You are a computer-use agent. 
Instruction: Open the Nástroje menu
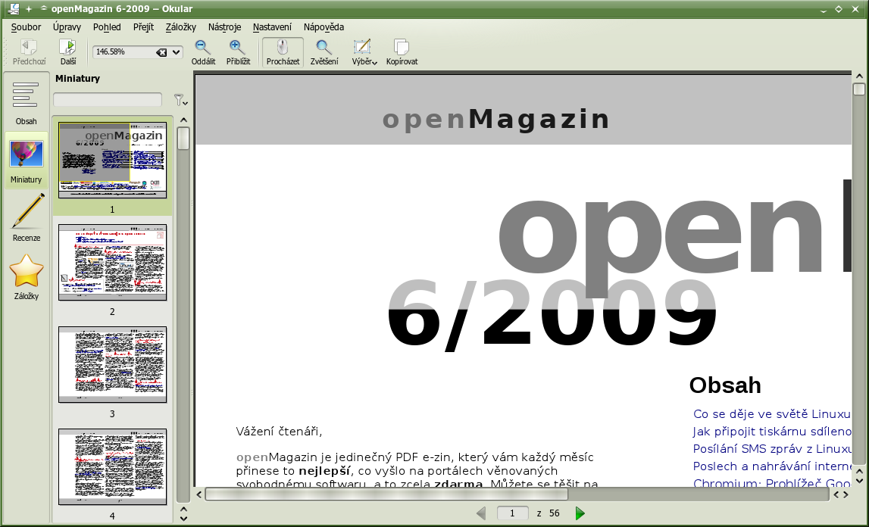(x=224, y=27)
